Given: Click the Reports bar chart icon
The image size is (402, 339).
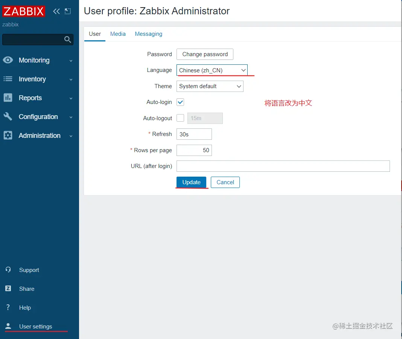Looking at the screenshot, I should point(8,98).
